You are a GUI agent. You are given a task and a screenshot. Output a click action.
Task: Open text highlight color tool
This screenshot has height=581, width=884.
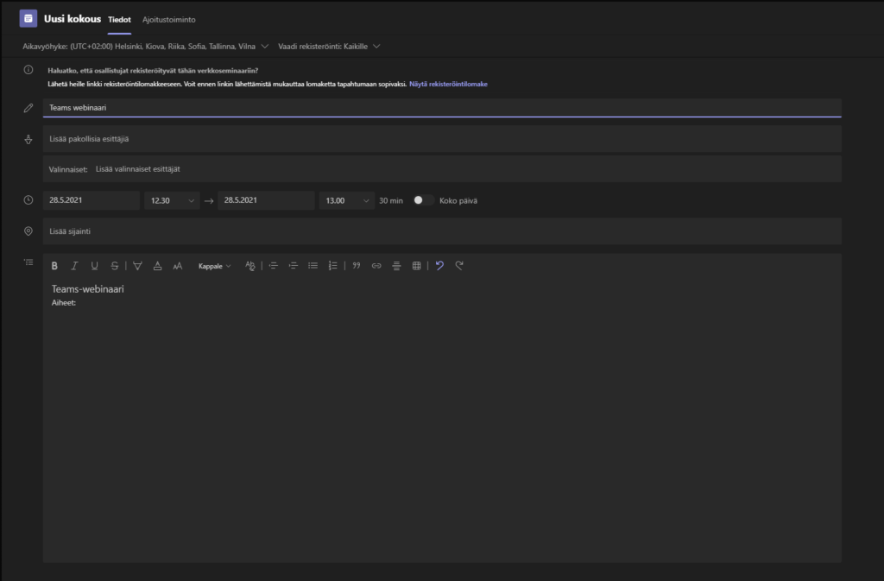(x=137, y=266)
